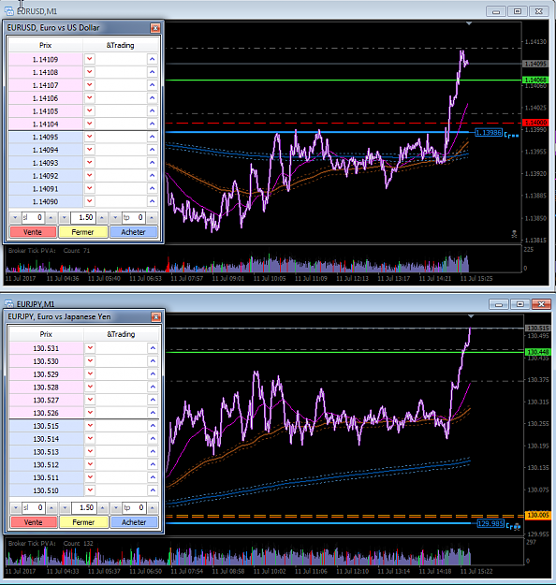The height and width of the screenshot is (585, 556).
Task: Decrease 1.50 volume in EURUSD panel
Action: tap(65, 217)
